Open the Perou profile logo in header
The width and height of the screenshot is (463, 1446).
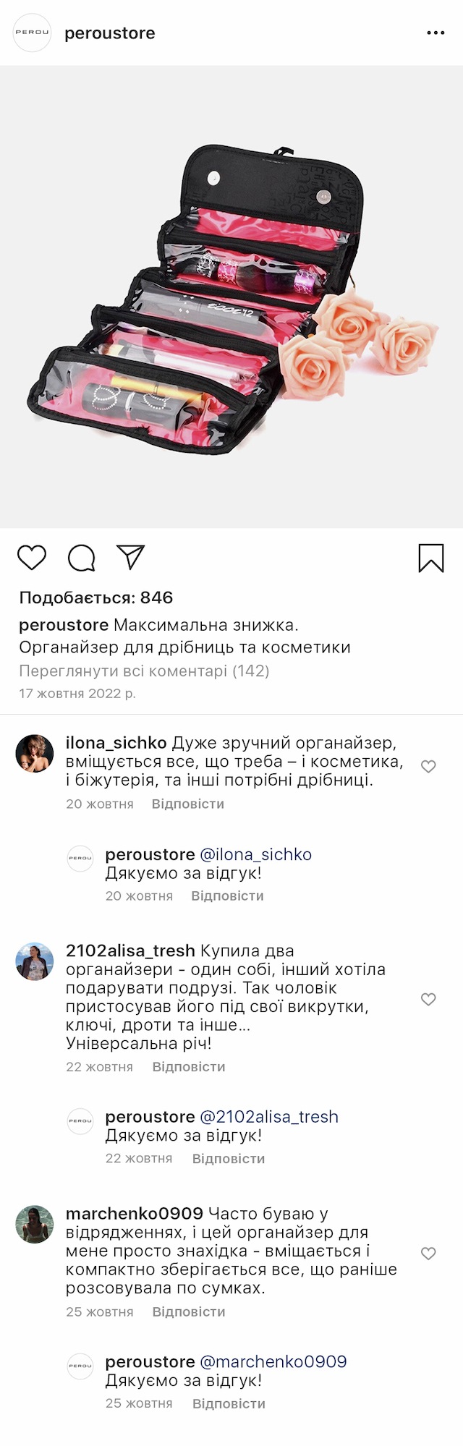33,33
